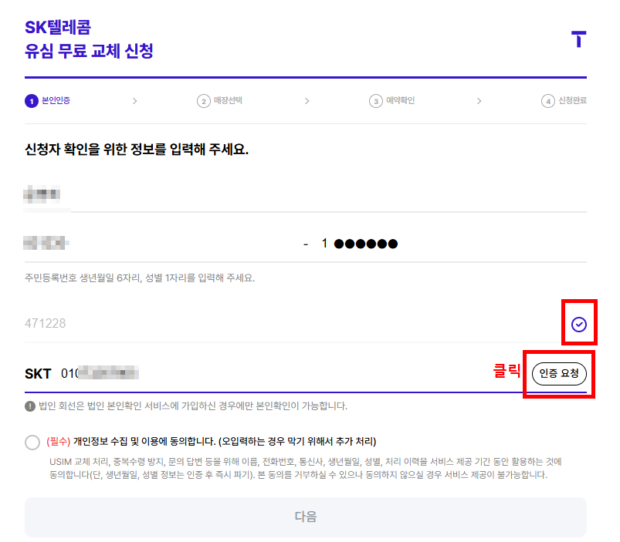Click the 다음 button
This screenshot has height=542, width=620.
(x=306, y=517)
